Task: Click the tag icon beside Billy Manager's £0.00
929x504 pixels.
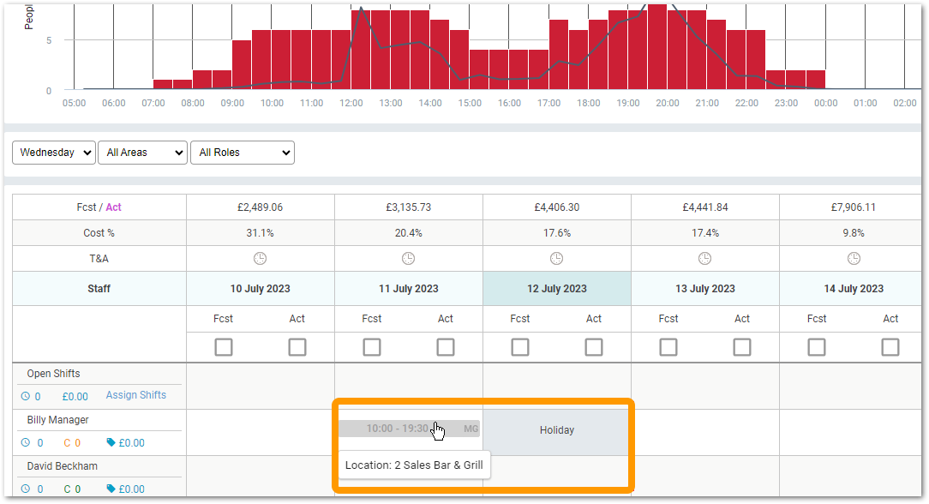Action: pos(111,442)
